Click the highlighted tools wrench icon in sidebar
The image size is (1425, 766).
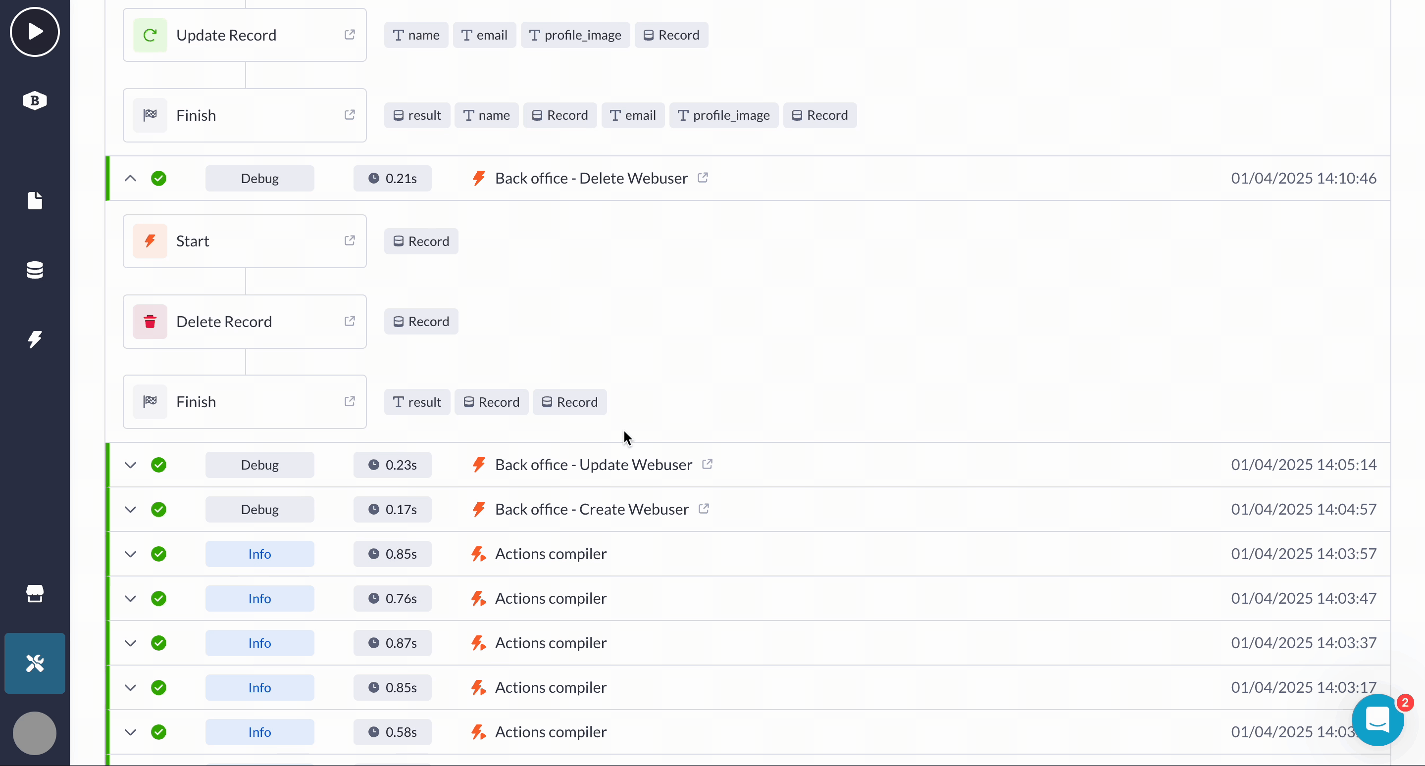coord(34,663)
